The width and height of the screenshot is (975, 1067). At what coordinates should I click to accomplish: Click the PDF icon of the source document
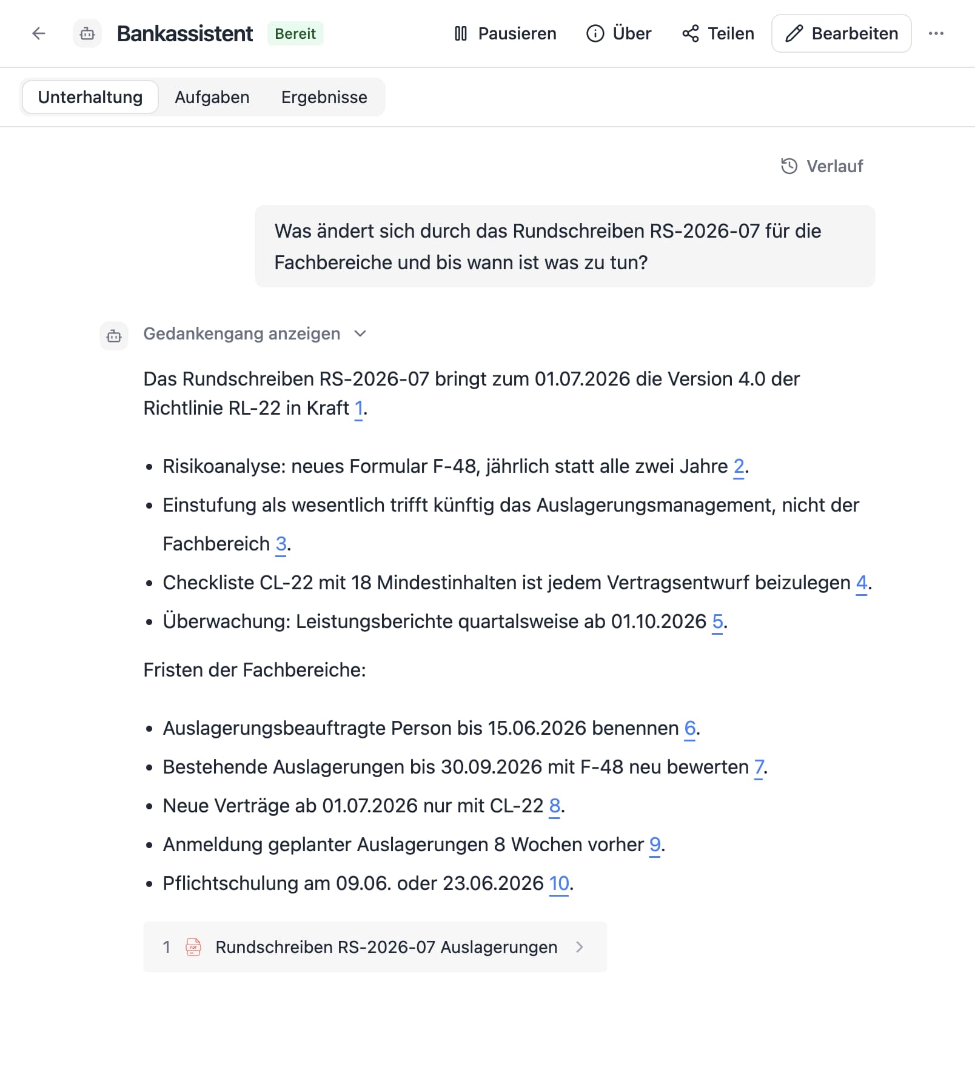193,947
